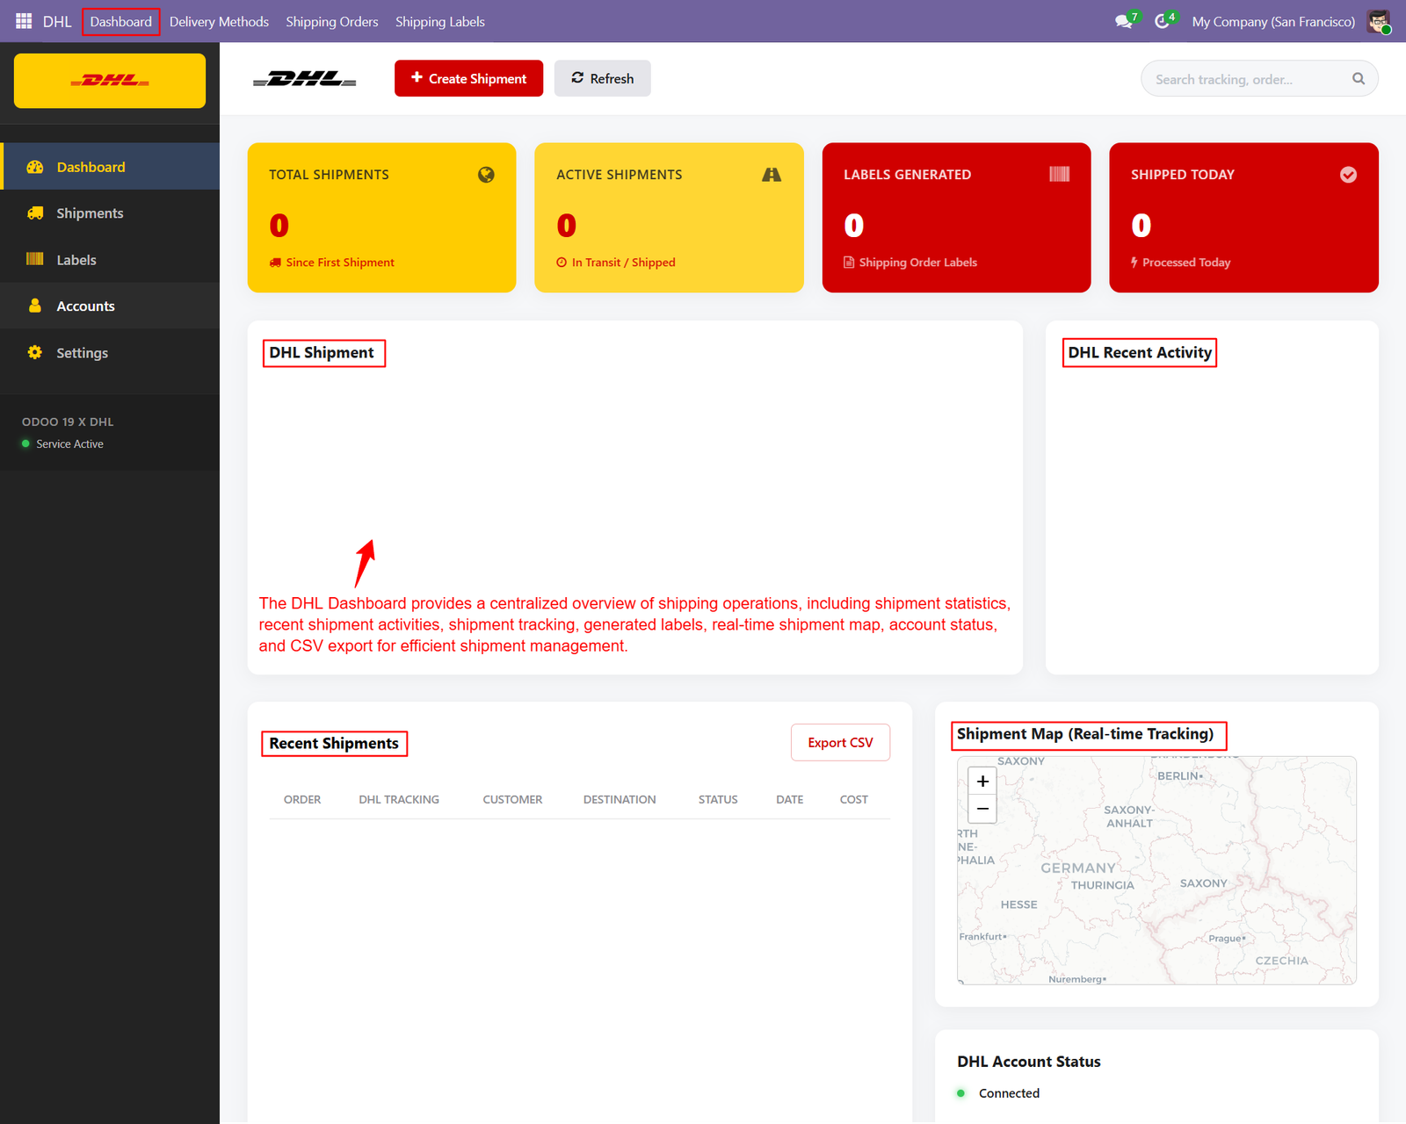Screen dimensions: 1406x1124
Task: Click the Labels barcode icon in sidebar
Action: click(x=35, y=259)
